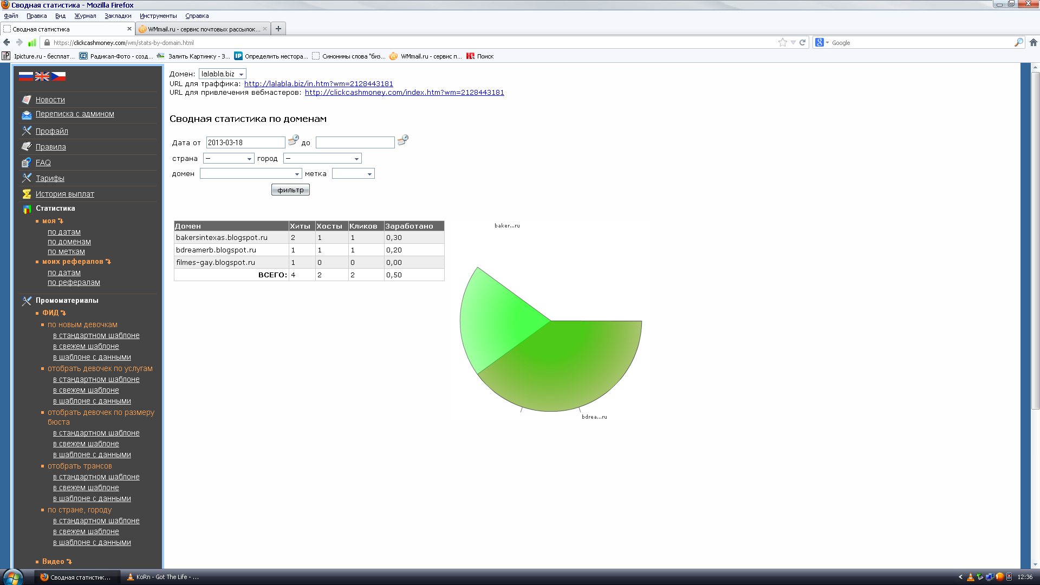
Task: Click the Дата от input field
Action: click(x=245, y=142)
